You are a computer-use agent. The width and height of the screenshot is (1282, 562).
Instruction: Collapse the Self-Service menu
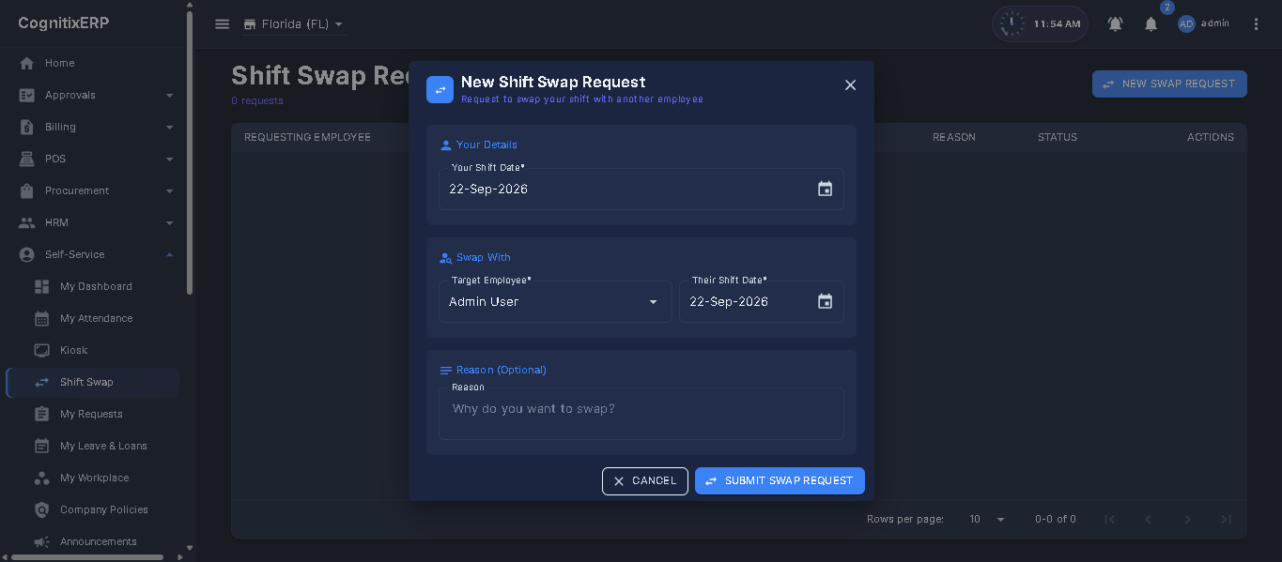click(x=93, y=254)
